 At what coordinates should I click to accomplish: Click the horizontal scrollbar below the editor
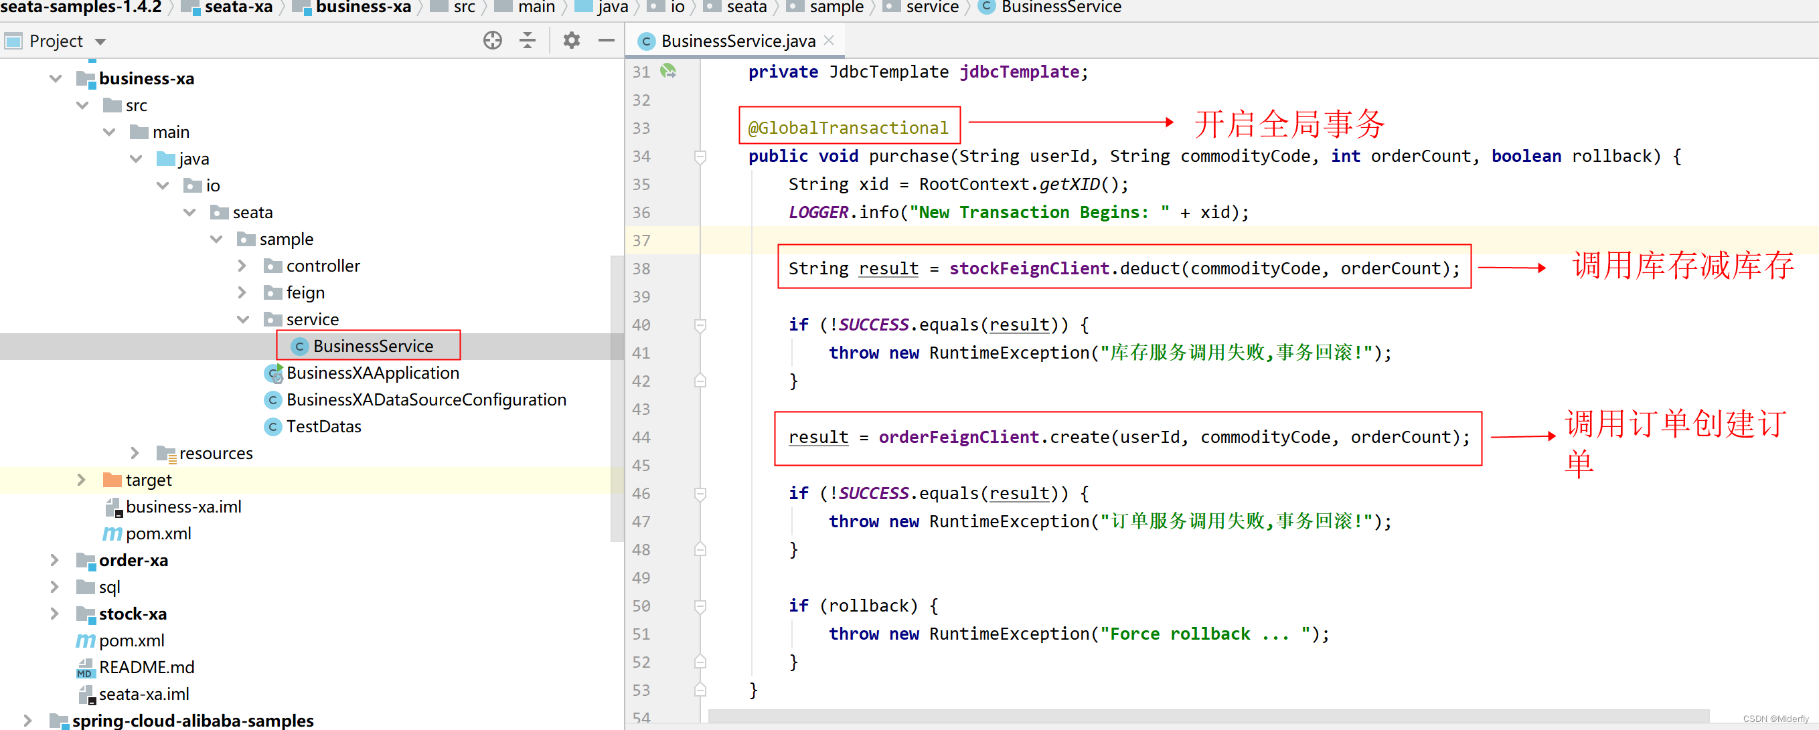pos(1208,716)
